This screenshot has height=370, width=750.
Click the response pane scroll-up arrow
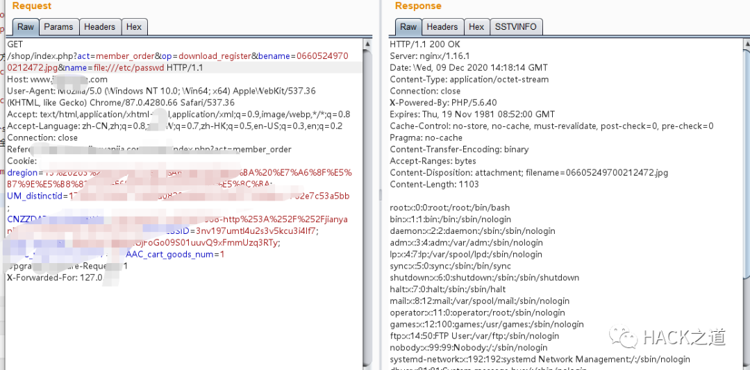pos(747,44)
